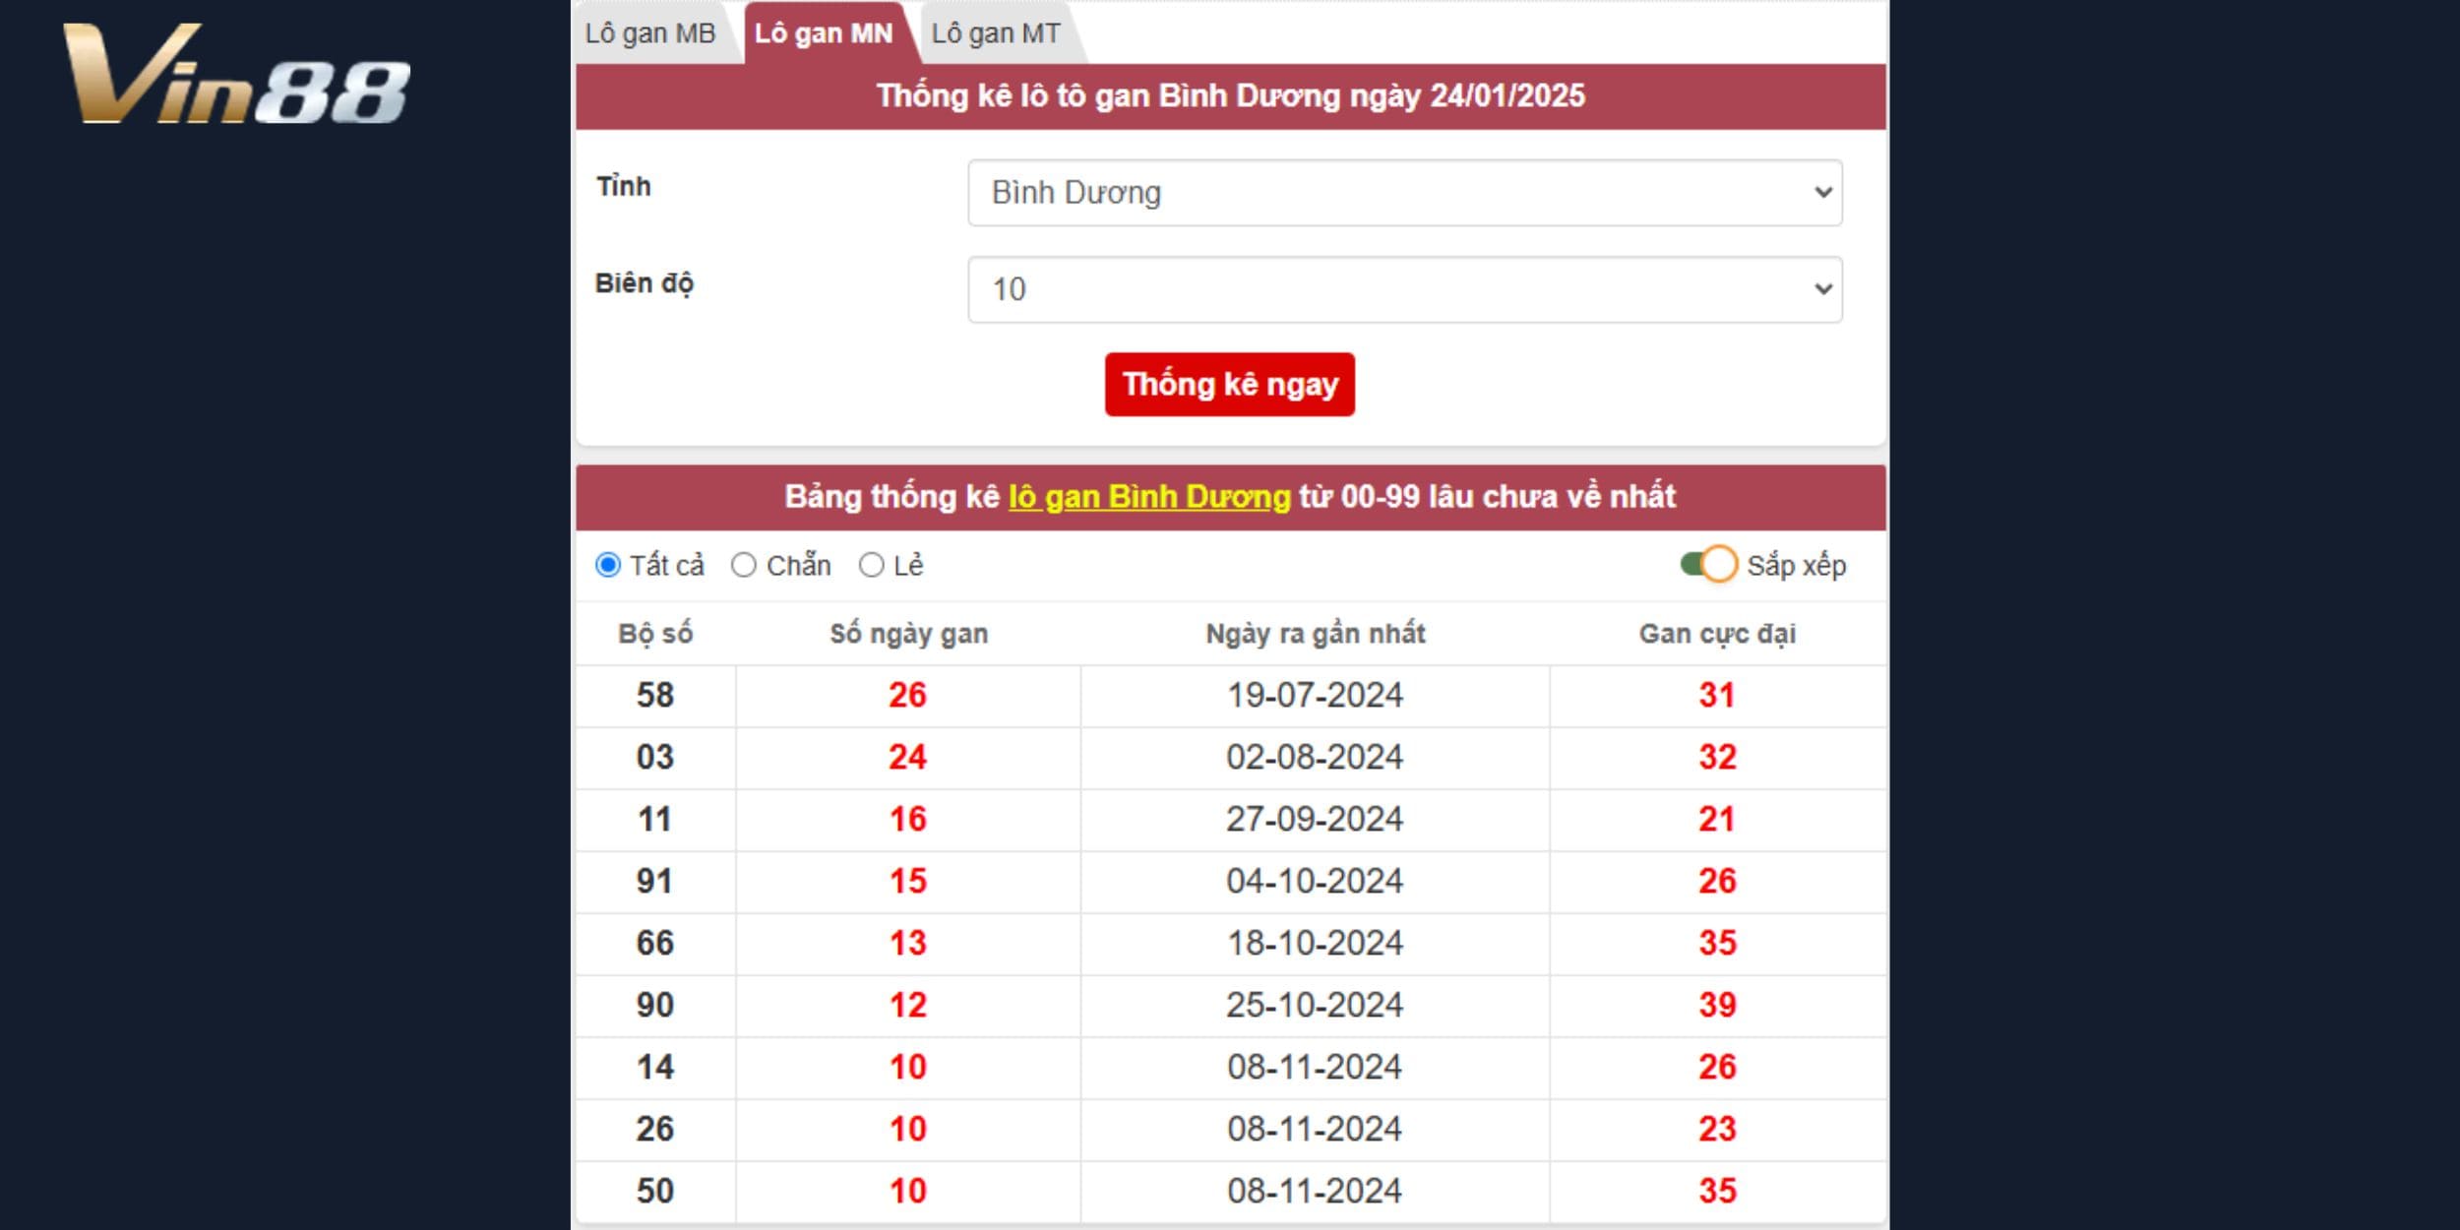Click gan days value 12 for number 90
2460x1230 pixels.
pyautogui.click(x=908, y=1006)
